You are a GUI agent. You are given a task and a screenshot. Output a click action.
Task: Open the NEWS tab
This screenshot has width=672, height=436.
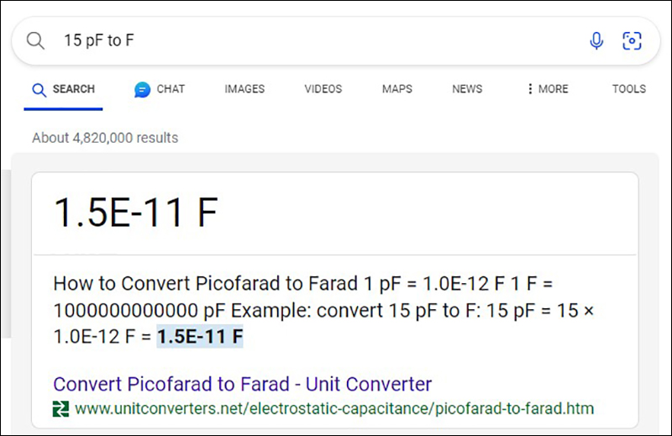click(467, 89)
